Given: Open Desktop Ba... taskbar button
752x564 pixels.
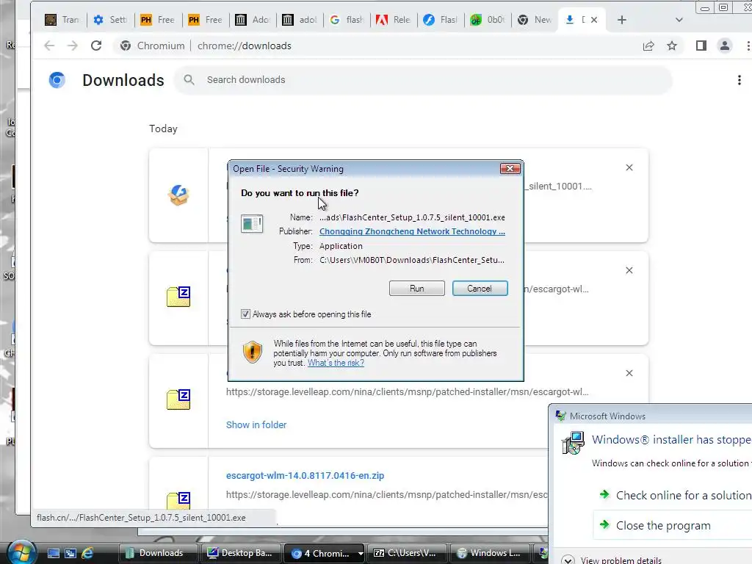Looking at the screenshot, I should [242, 553].
